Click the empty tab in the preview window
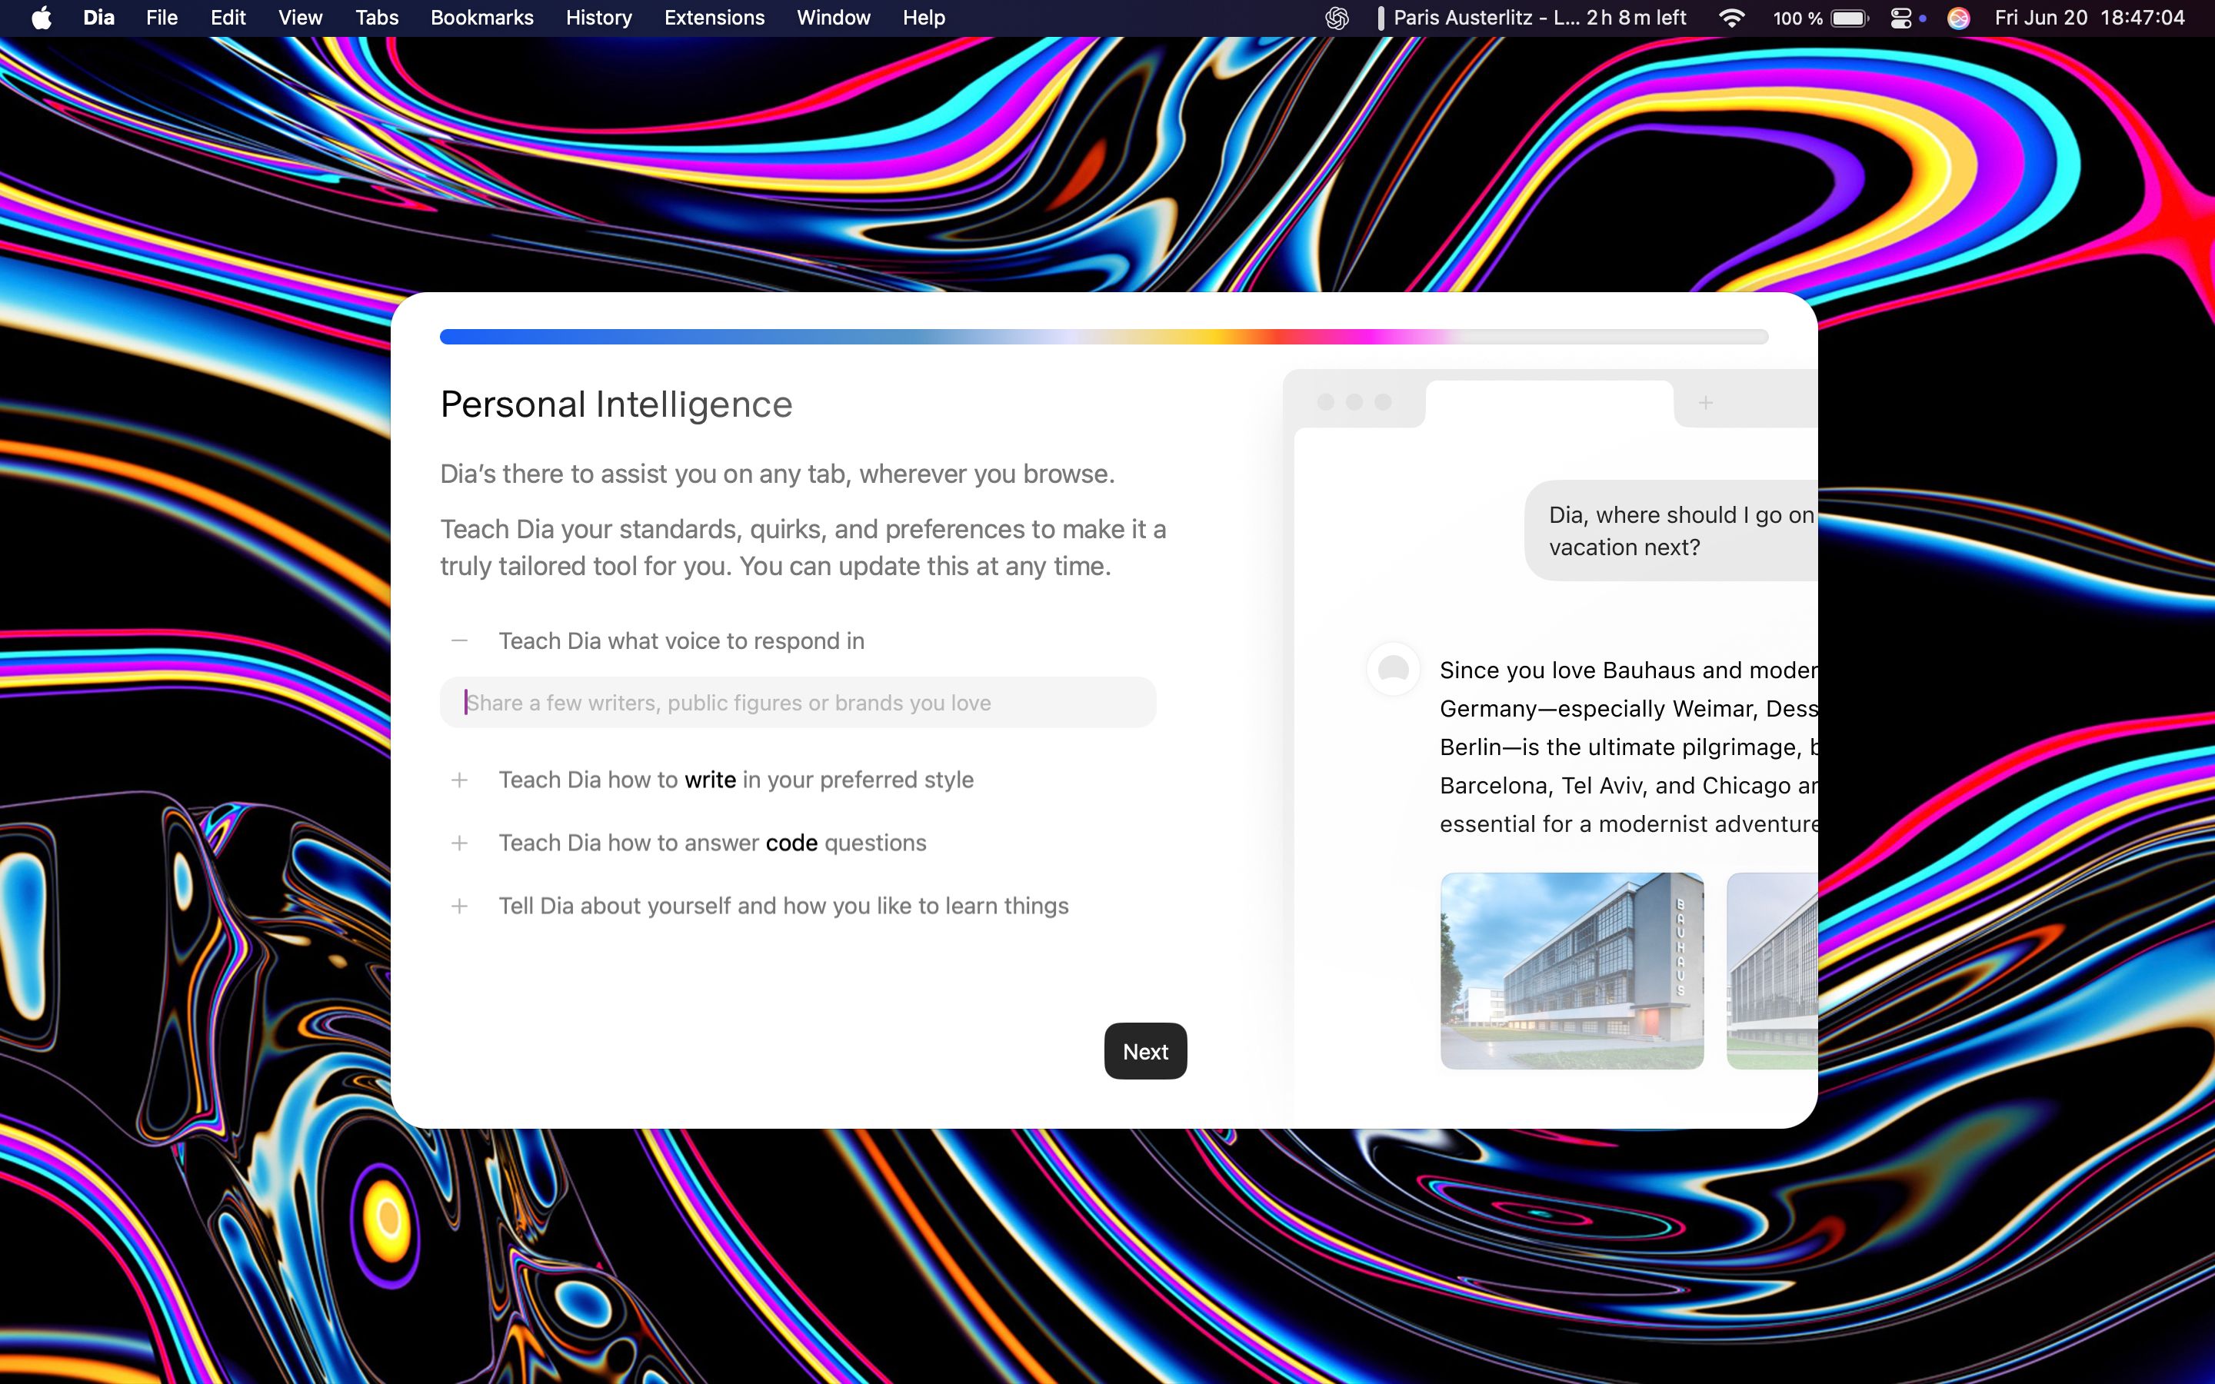This screenshot has height=1384, width=2215. (x=1550, y=404)
